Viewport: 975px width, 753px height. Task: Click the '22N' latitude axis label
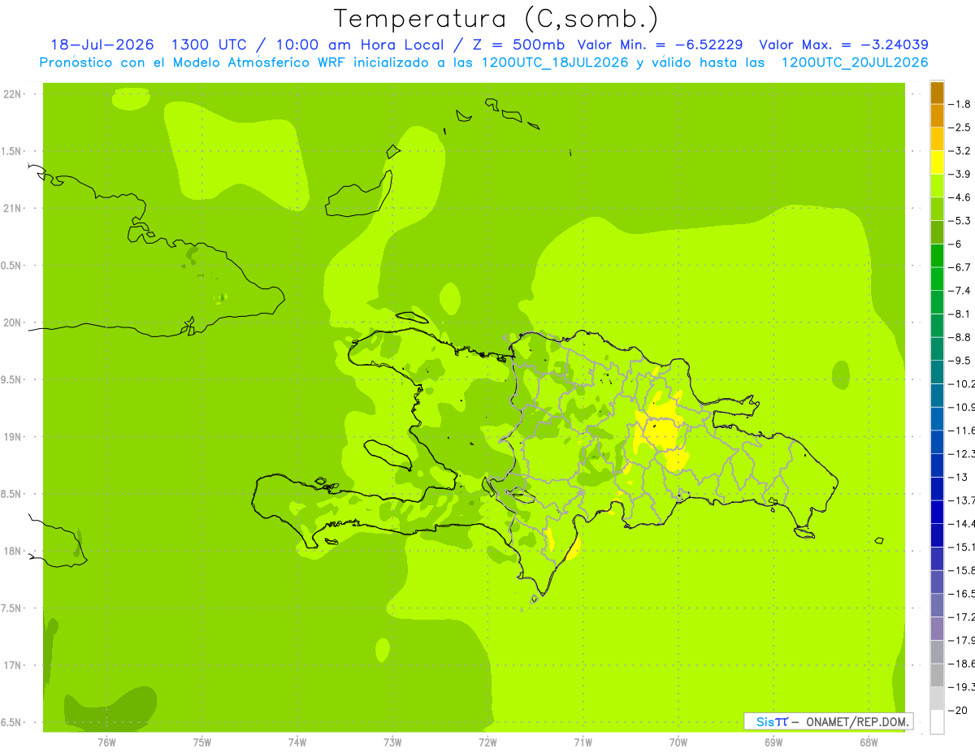pos(14,94)
